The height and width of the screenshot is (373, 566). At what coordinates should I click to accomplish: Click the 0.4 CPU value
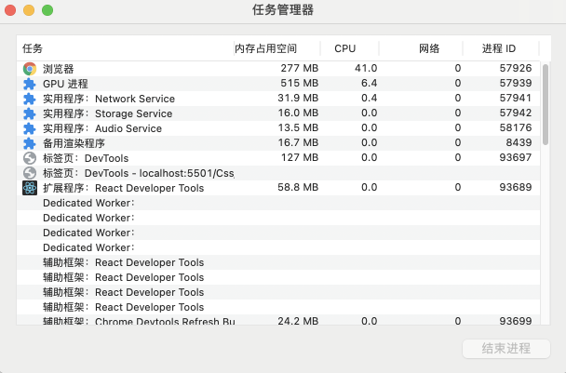coord(369,98)
